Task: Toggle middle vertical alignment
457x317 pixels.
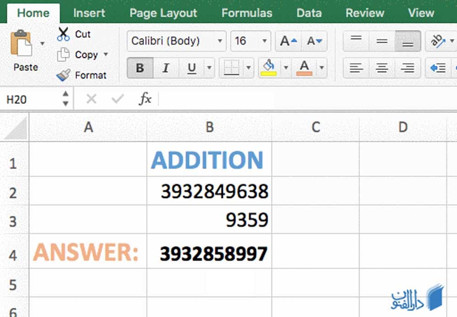Action: [x=382, y=41]
